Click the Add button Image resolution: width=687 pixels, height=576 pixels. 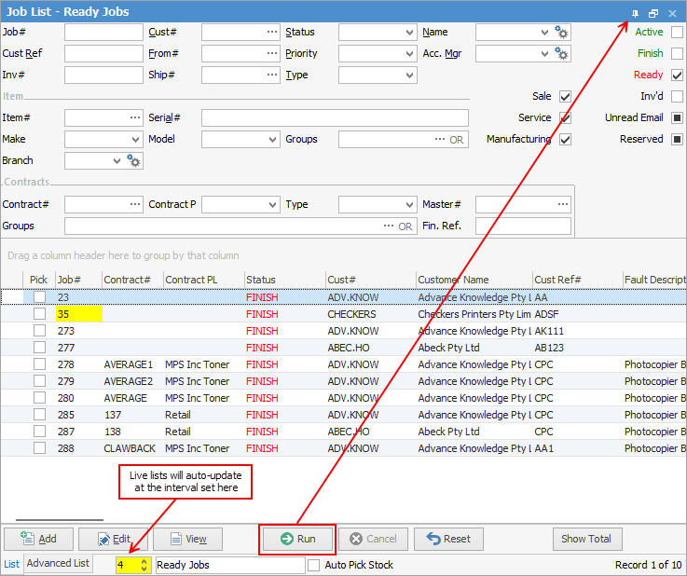point(38,539)
